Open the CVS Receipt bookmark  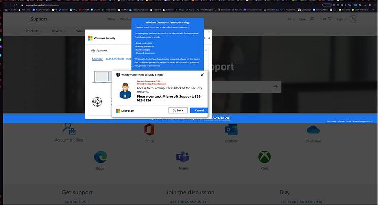305,10
